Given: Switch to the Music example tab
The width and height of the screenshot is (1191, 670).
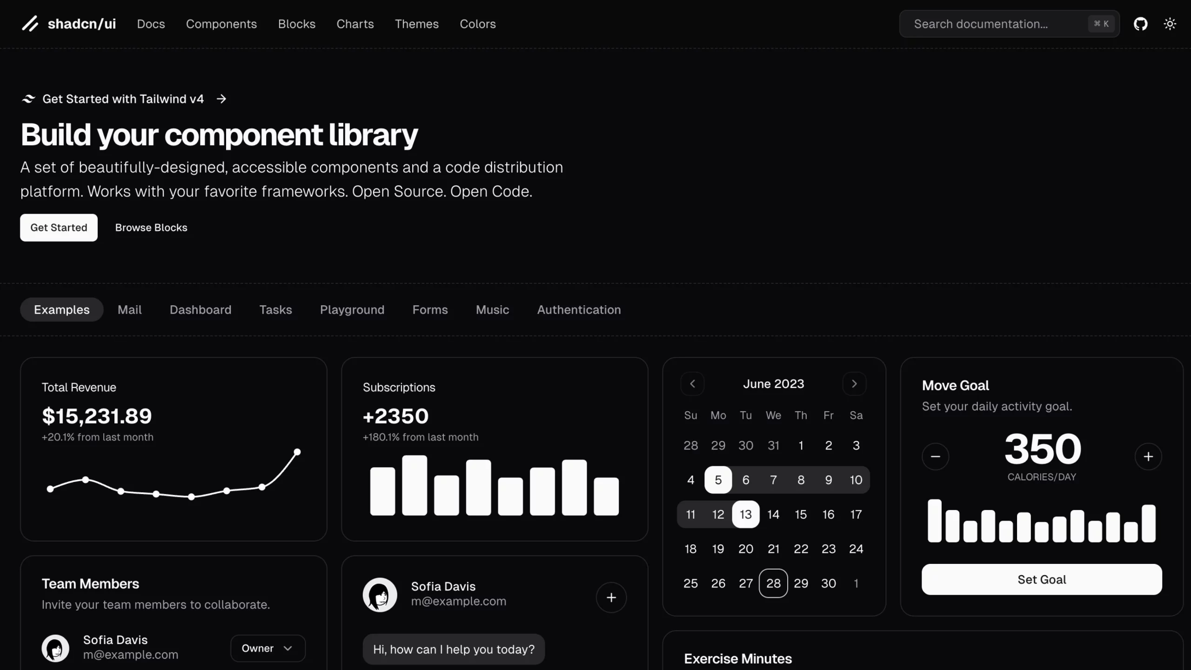Looking at the screenshot, I should pyautogui.click(x=492, y=310).
